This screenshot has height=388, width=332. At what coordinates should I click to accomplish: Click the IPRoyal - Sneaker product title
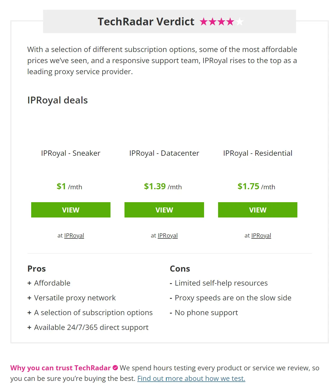(x=71, y=153)
